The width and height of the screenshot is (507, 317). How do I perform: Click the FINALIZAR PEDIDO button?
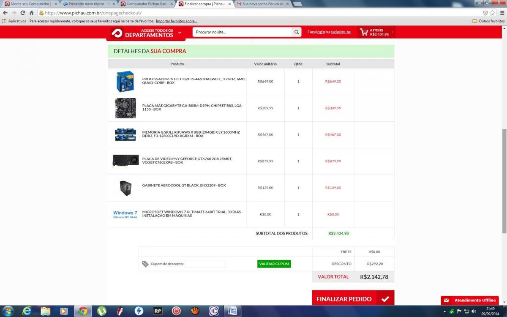(x=353, y=298)
